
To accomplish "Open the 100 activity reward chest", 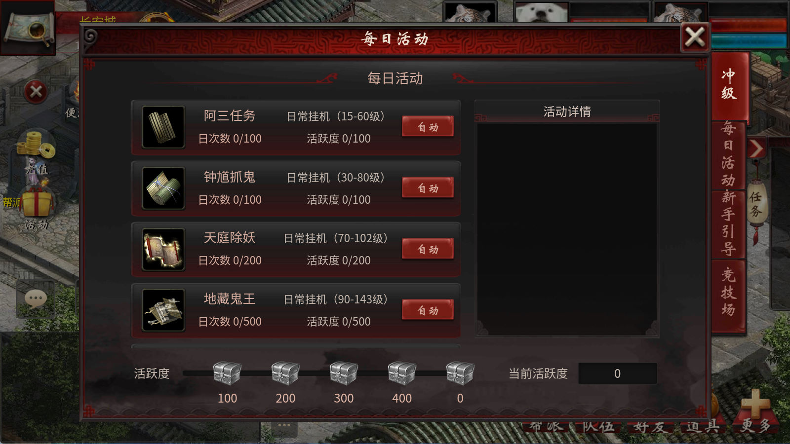I will (x=227, y=373).
